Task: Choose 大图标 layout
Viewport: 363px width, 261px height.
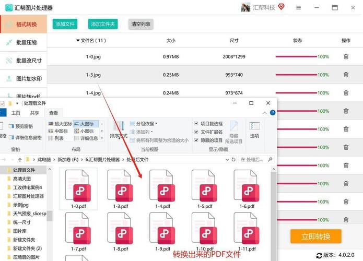Action: (86, 124)
